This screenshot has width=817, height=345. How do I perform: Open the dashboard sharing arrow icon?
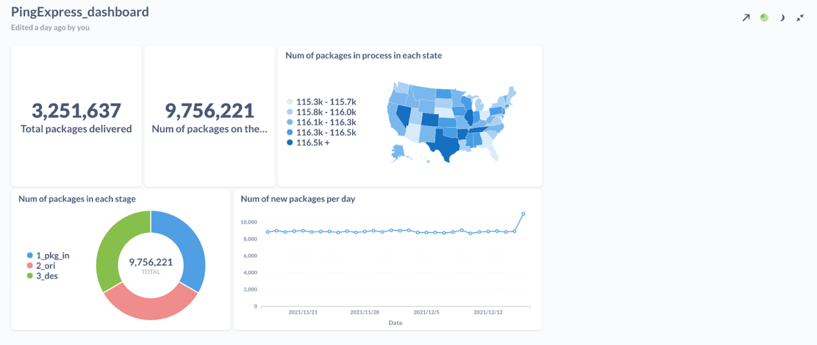(746, 18)
